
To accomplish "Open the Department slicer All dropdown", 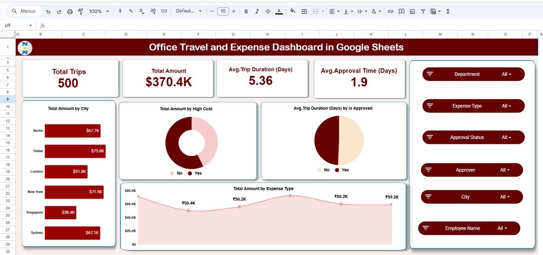I will [x=507, y=74].
